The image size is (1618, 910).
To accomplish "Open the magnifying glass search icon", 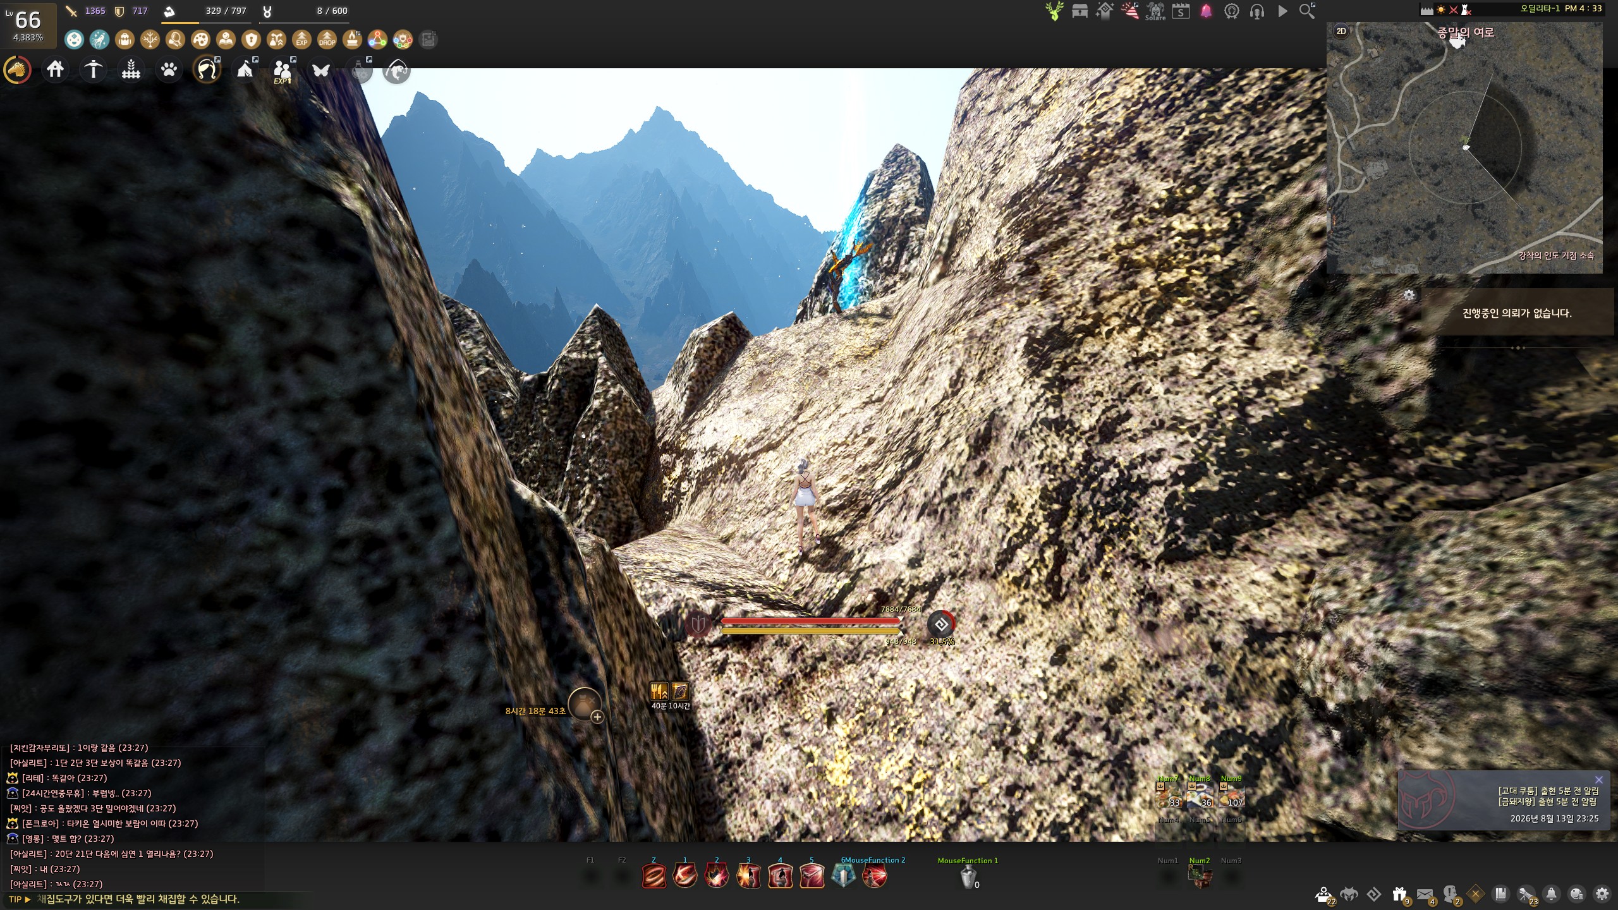I will (1307, 11).
